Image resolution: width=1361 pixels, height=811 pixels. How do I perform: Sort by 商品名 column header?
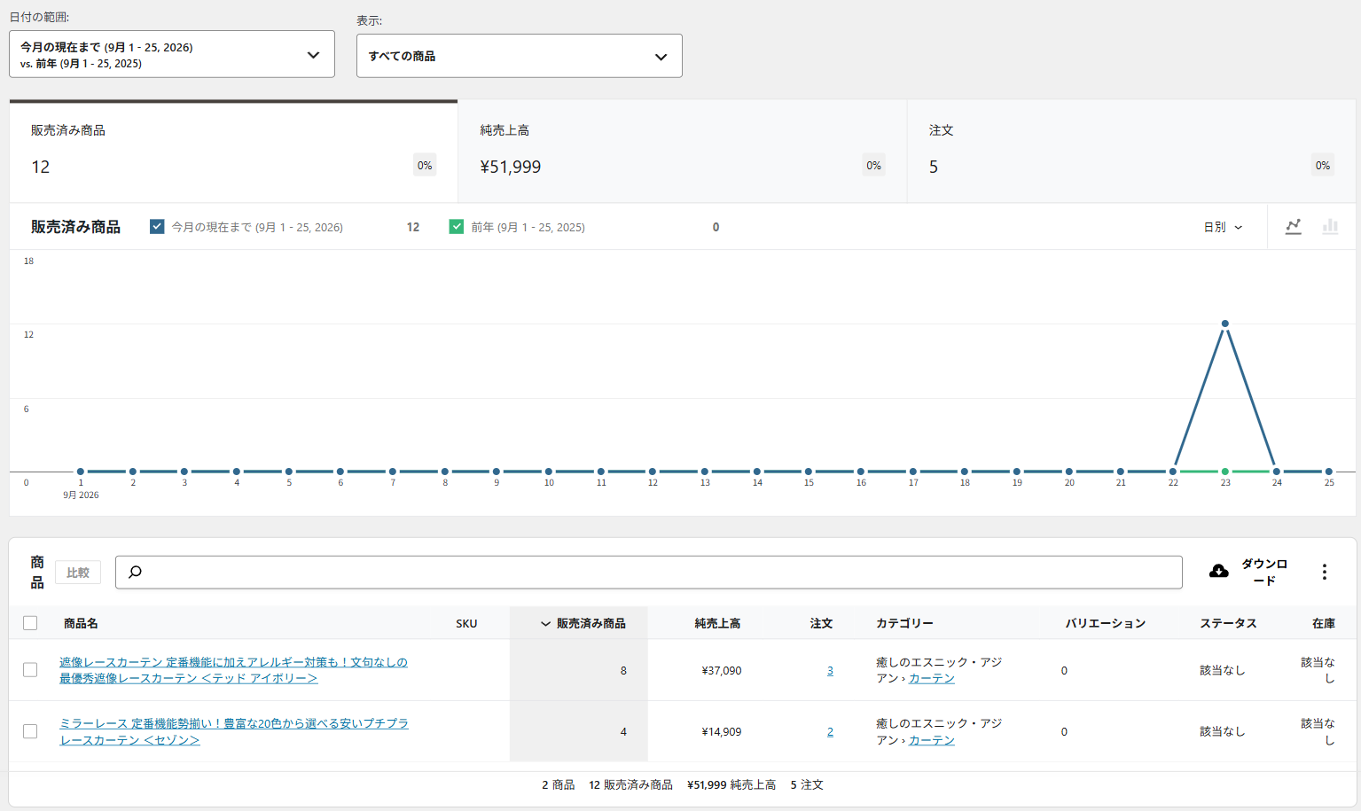pos(81,623)
